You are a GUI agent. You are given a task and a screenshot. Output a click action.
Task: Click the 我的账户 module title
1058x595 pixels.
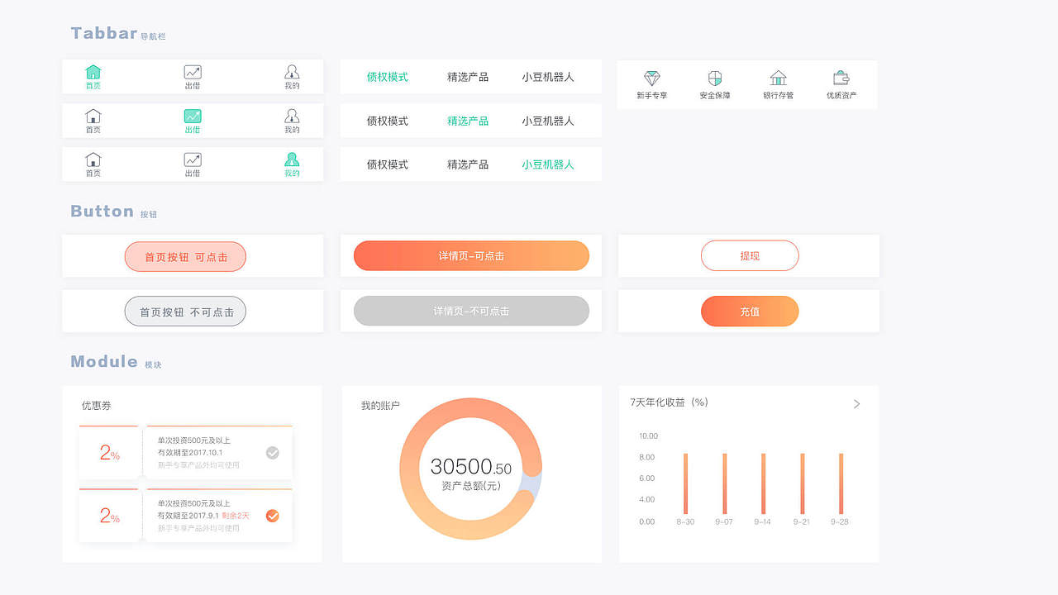click(380, 406)
